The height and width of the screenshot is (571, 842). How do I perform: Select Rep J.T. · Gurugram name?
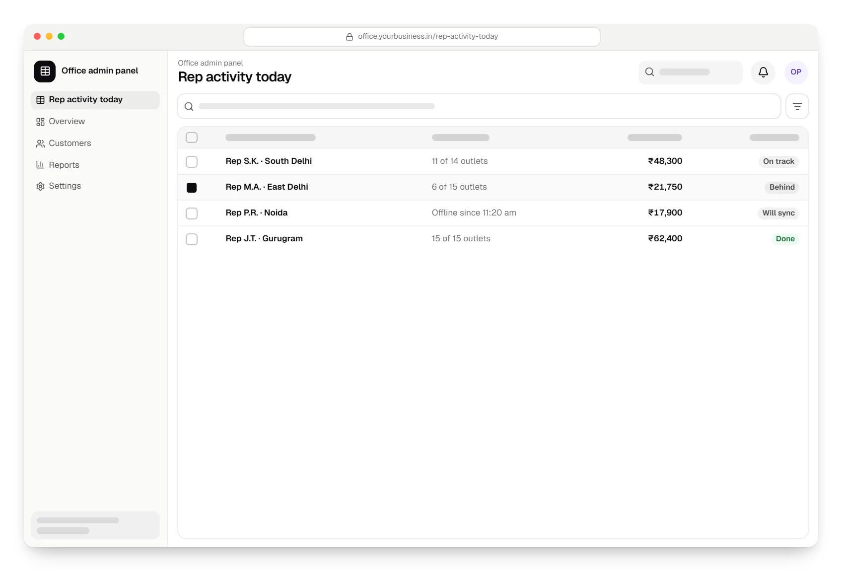pos(264,238)
